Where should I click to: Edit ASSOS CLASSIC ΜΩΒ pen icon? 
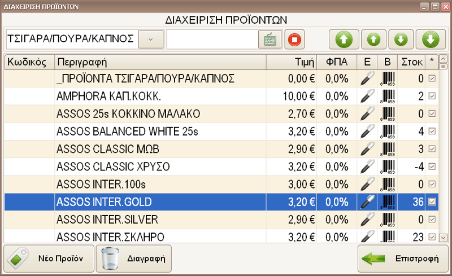(x=367, y=149)
